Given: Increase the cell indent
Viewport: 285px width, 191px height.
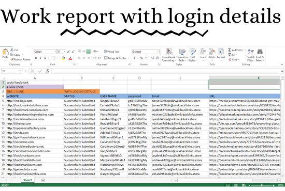Looking at the screenshot, I should pos(99,58).
